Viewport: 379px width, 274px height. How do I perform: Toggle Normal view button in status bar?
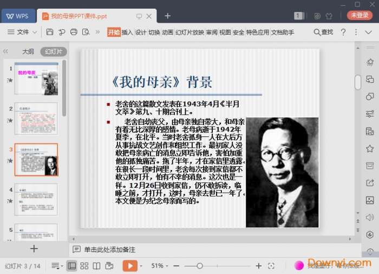click(x=71, y=266)
